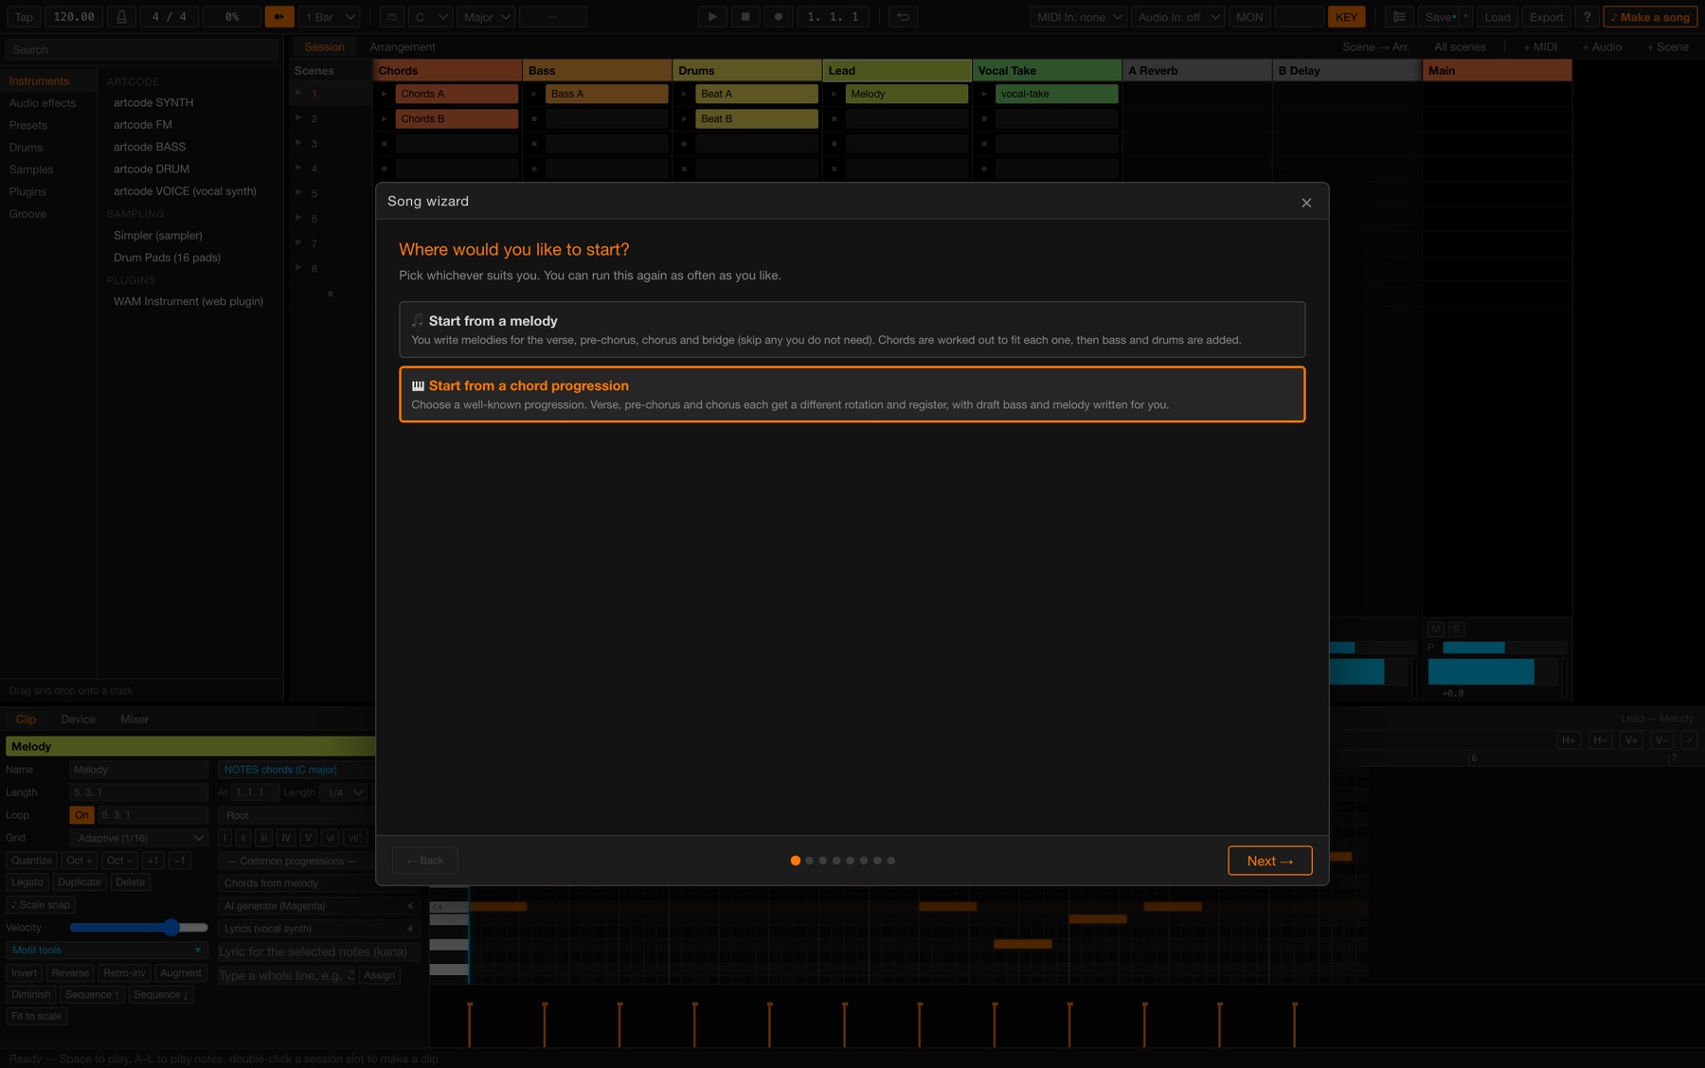Click the undo arrow icon
This screenshot has width=1705, height=1068.
click(904, 17)
